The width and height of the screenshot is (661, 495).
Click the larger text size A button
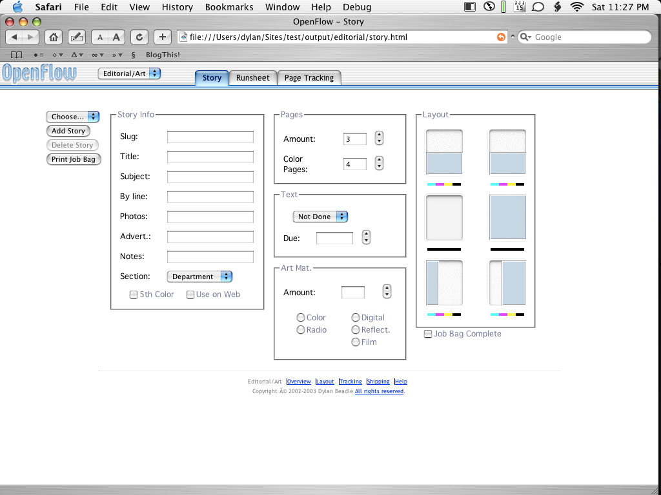(x=116, y=37)
